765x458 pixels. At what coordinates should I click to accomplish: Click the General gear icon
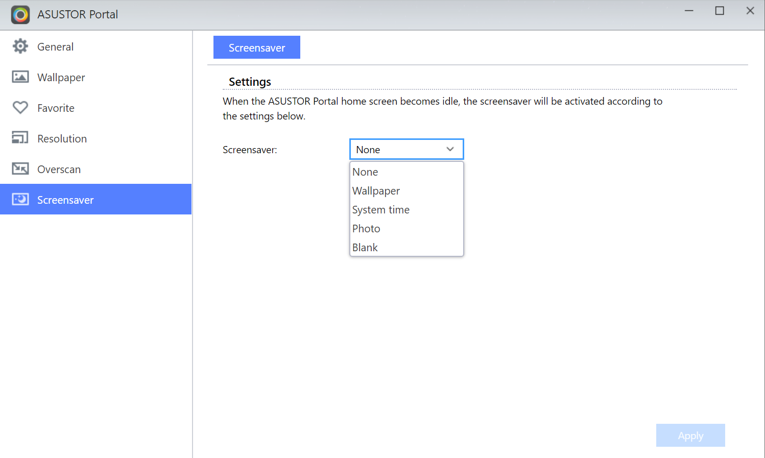pos(20,46)
